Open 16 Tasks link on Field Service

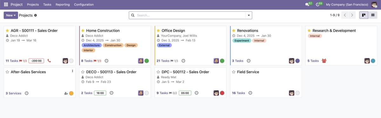pos(238,93)
